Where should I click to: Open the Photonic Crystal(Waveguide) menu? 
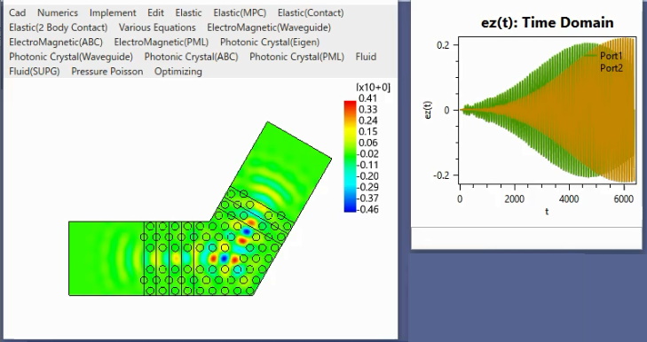tap(71, 57)
